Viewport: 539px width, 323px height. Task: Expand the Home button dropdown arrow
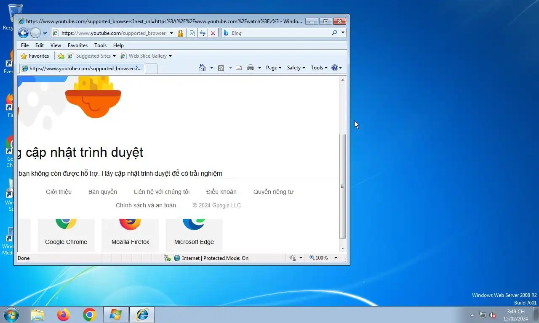point(211,68)
